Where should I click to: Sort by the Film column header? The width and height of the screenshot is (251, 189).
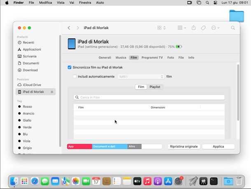pos(81,108)
